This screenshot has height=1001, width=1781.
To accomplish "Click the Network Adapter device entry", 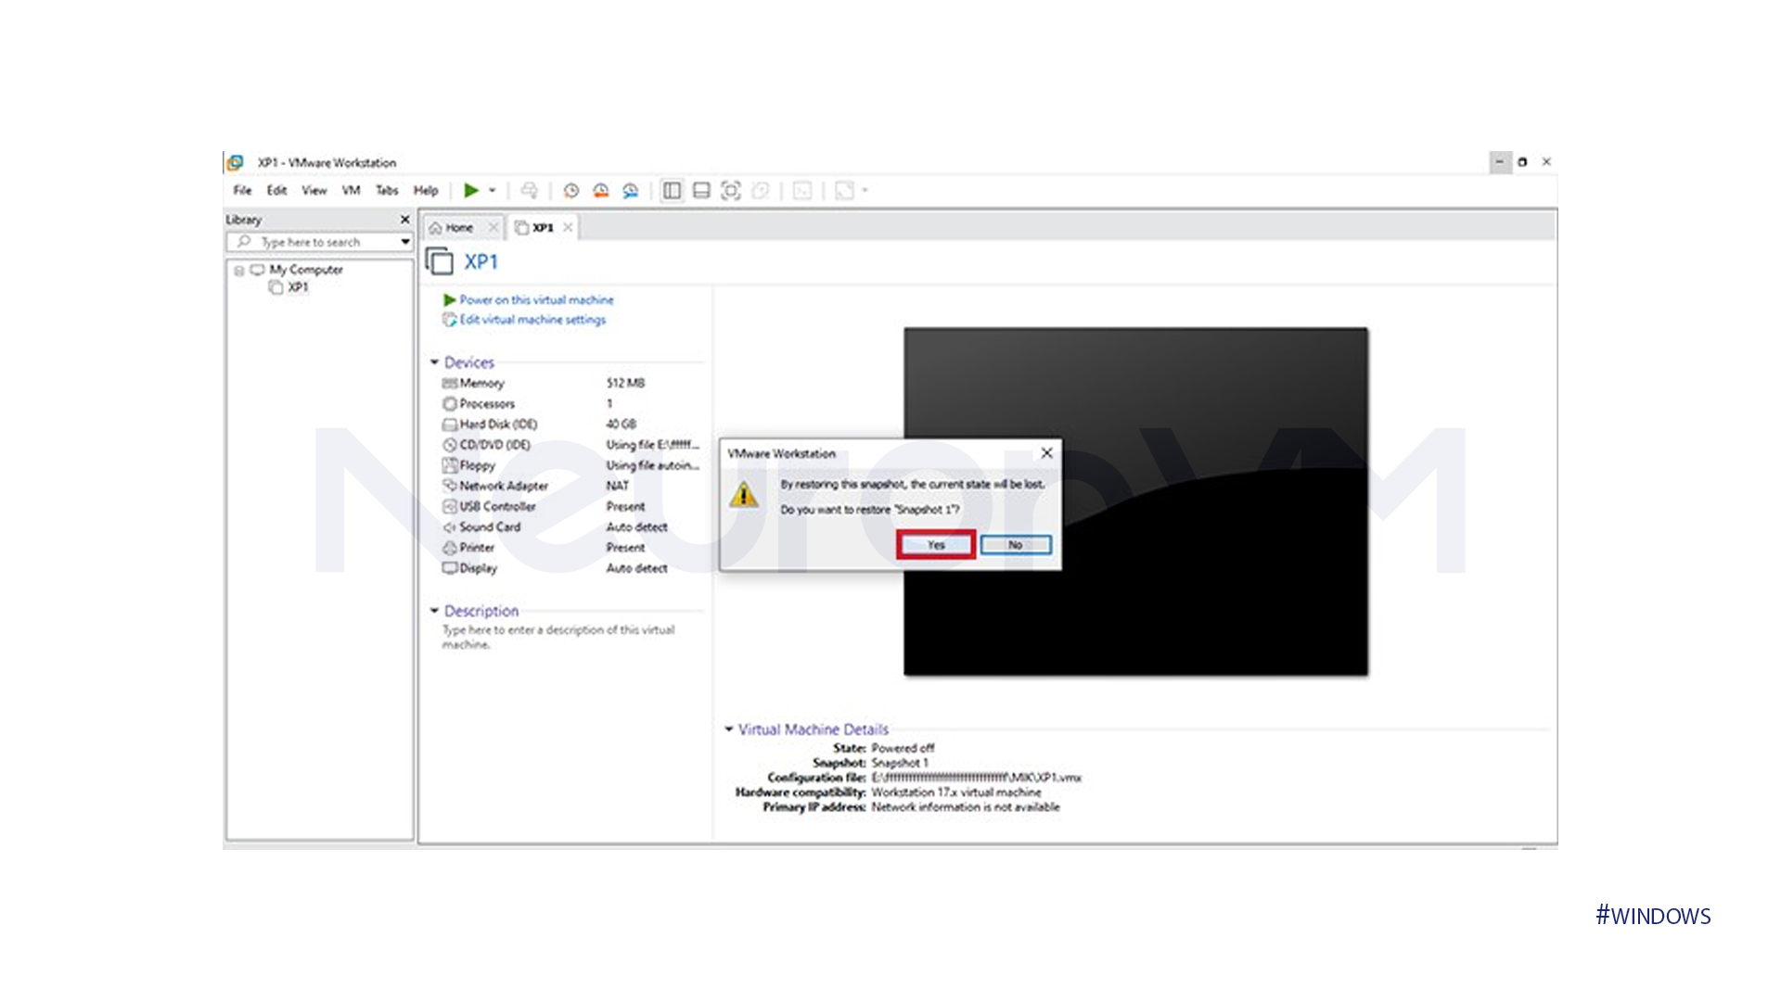I will (502, 486).
